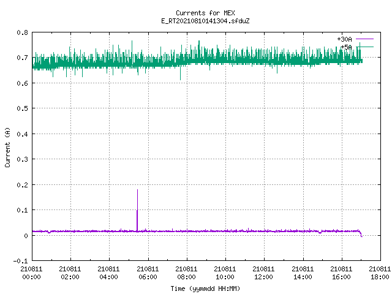Screen dimensions: 392x294
Task: Click the 210811 16:00 time tick label
Action: pos(342,273)
